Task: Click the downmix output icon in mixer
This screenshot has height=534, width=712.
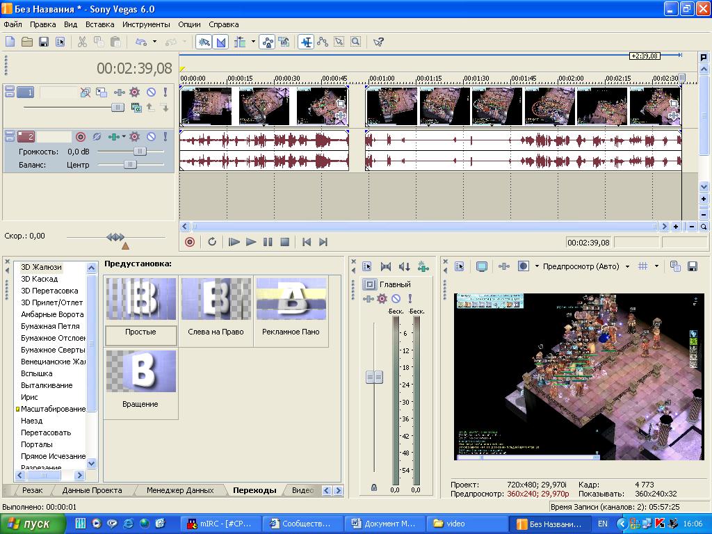Action: pos(385,266)
